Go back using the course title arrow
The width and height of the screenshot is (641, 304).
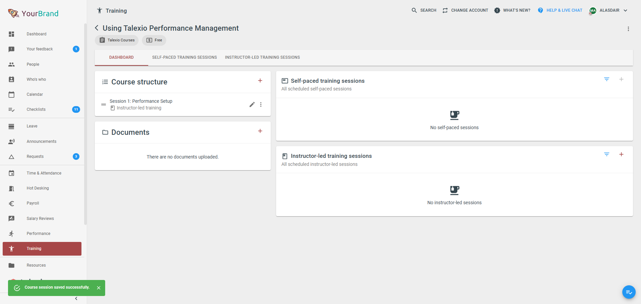(x=97, y=28)
